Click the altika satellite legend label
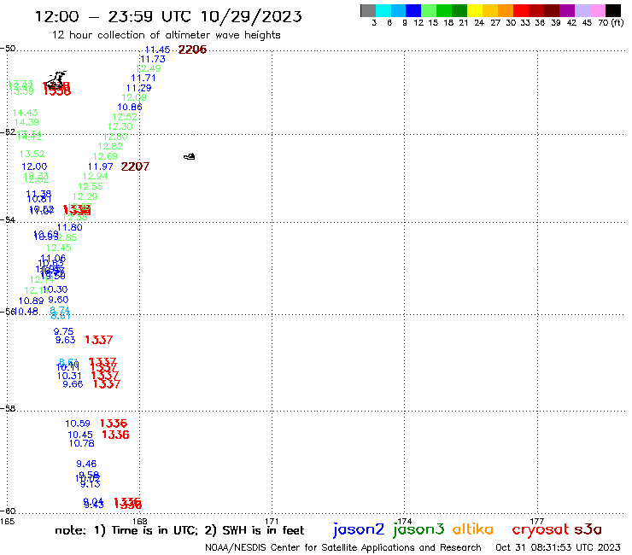Screen dimensions: 632x555 [473, 529]
